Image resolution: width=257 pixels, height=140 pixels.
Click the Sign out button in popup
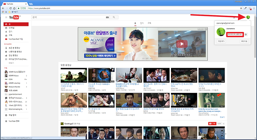tap(244, 41)
